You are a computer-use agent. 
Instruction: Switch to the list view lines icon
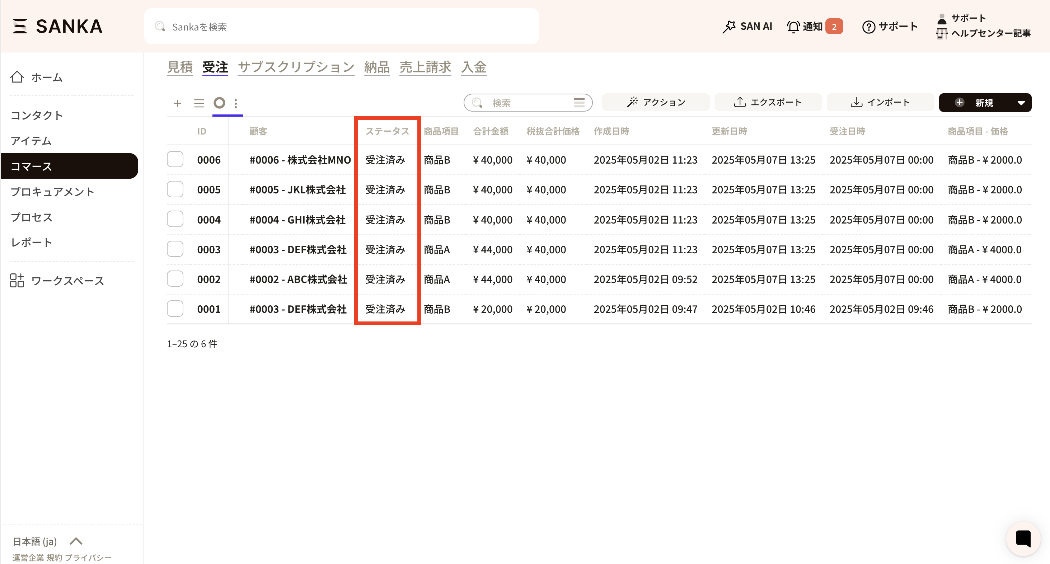(199, 103)
